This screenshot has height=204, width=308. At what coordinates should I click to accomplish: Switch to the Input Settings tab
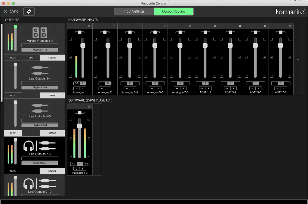(x=134, y=11)
